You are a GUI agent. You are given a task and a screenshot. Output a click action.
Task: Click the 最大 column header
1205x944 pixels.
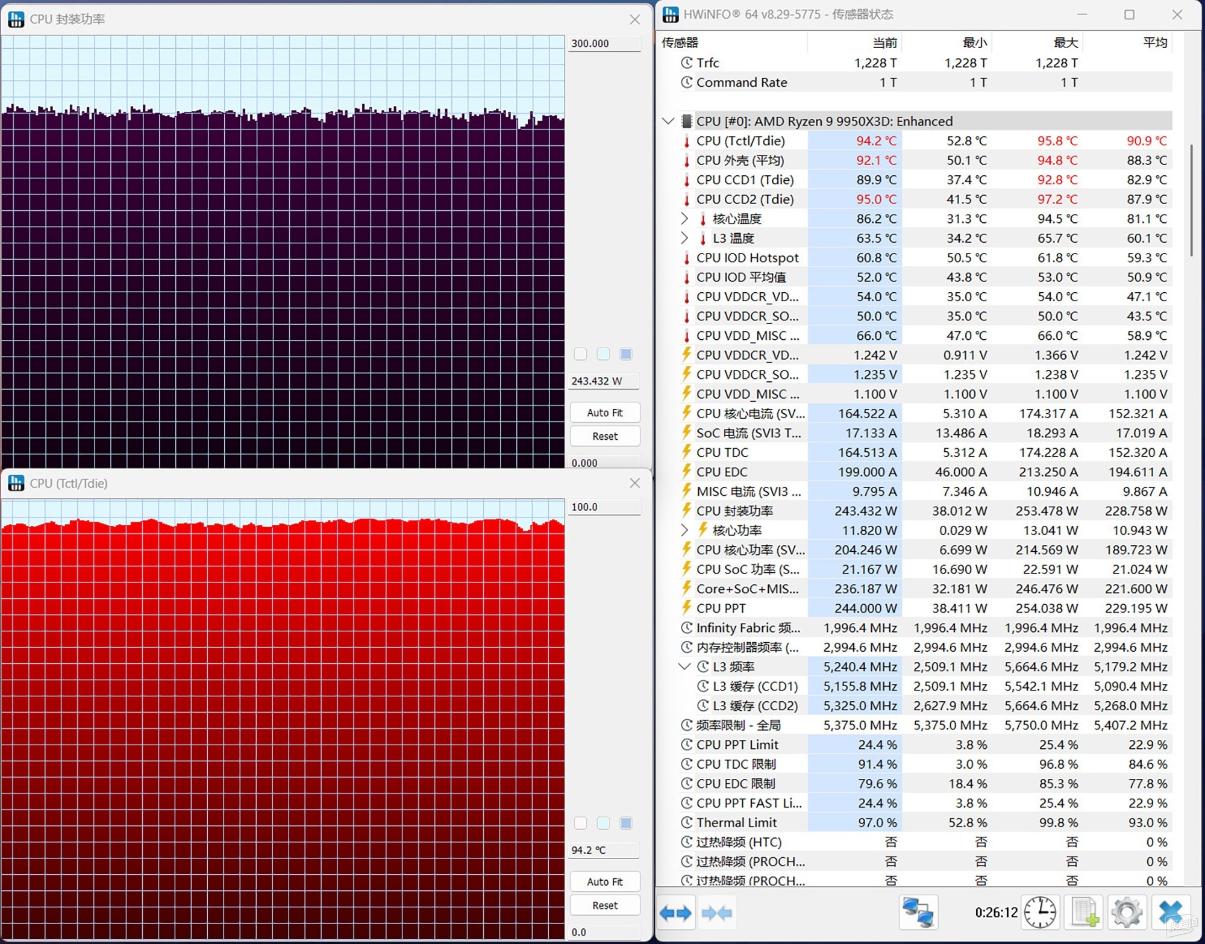(x=1066, y=43)
